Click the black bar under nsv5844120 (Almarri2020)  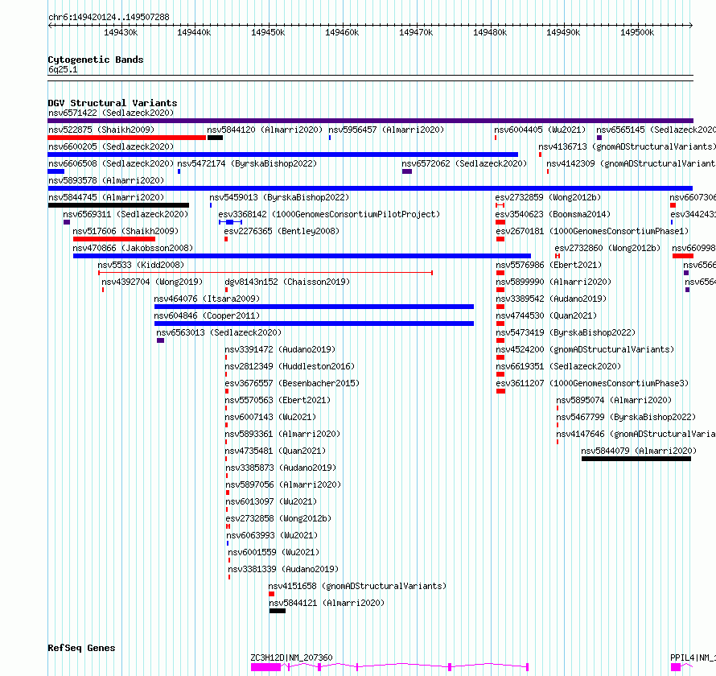(215, 138)
